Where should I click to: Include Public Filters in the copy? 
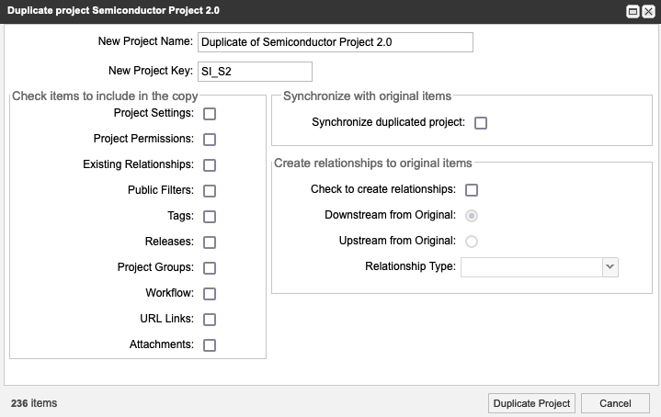210,191
